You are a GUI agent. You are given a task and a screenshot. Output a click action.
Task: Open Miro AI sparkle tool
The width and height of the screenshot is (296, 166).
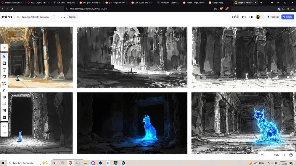tap(4, 48)
